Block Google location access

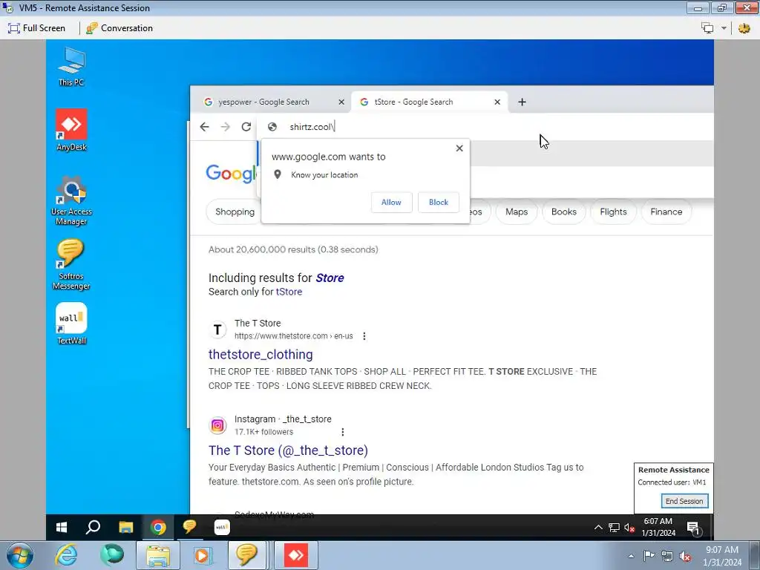[439, 202]
